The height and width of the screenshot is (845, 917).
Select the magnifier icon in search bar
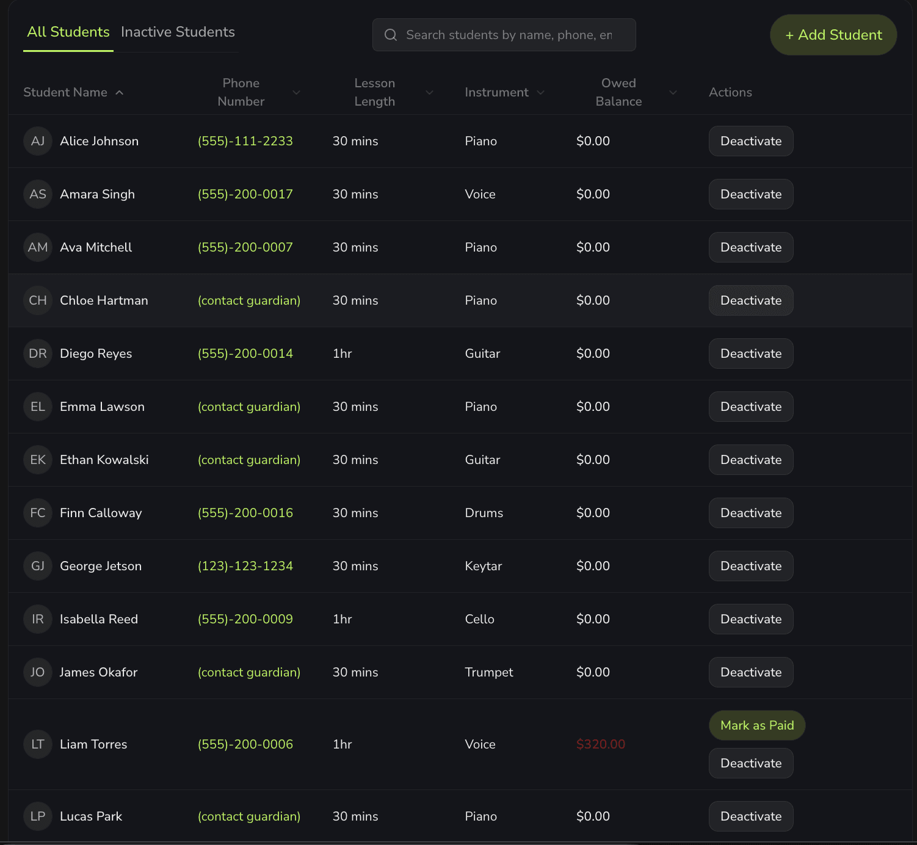(x=391, y=35)
